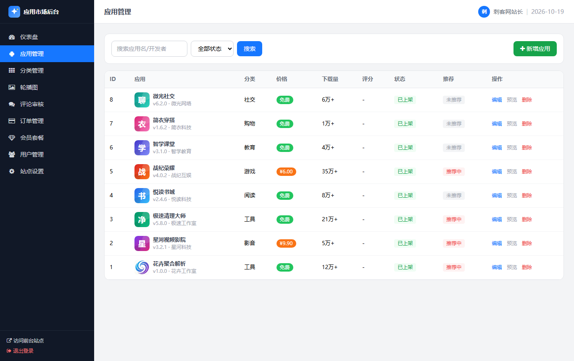Viewport: 574px width, 361px height.
Task: Click 编辑 for 战纪荣耀
Action: (x=497, y=172)
